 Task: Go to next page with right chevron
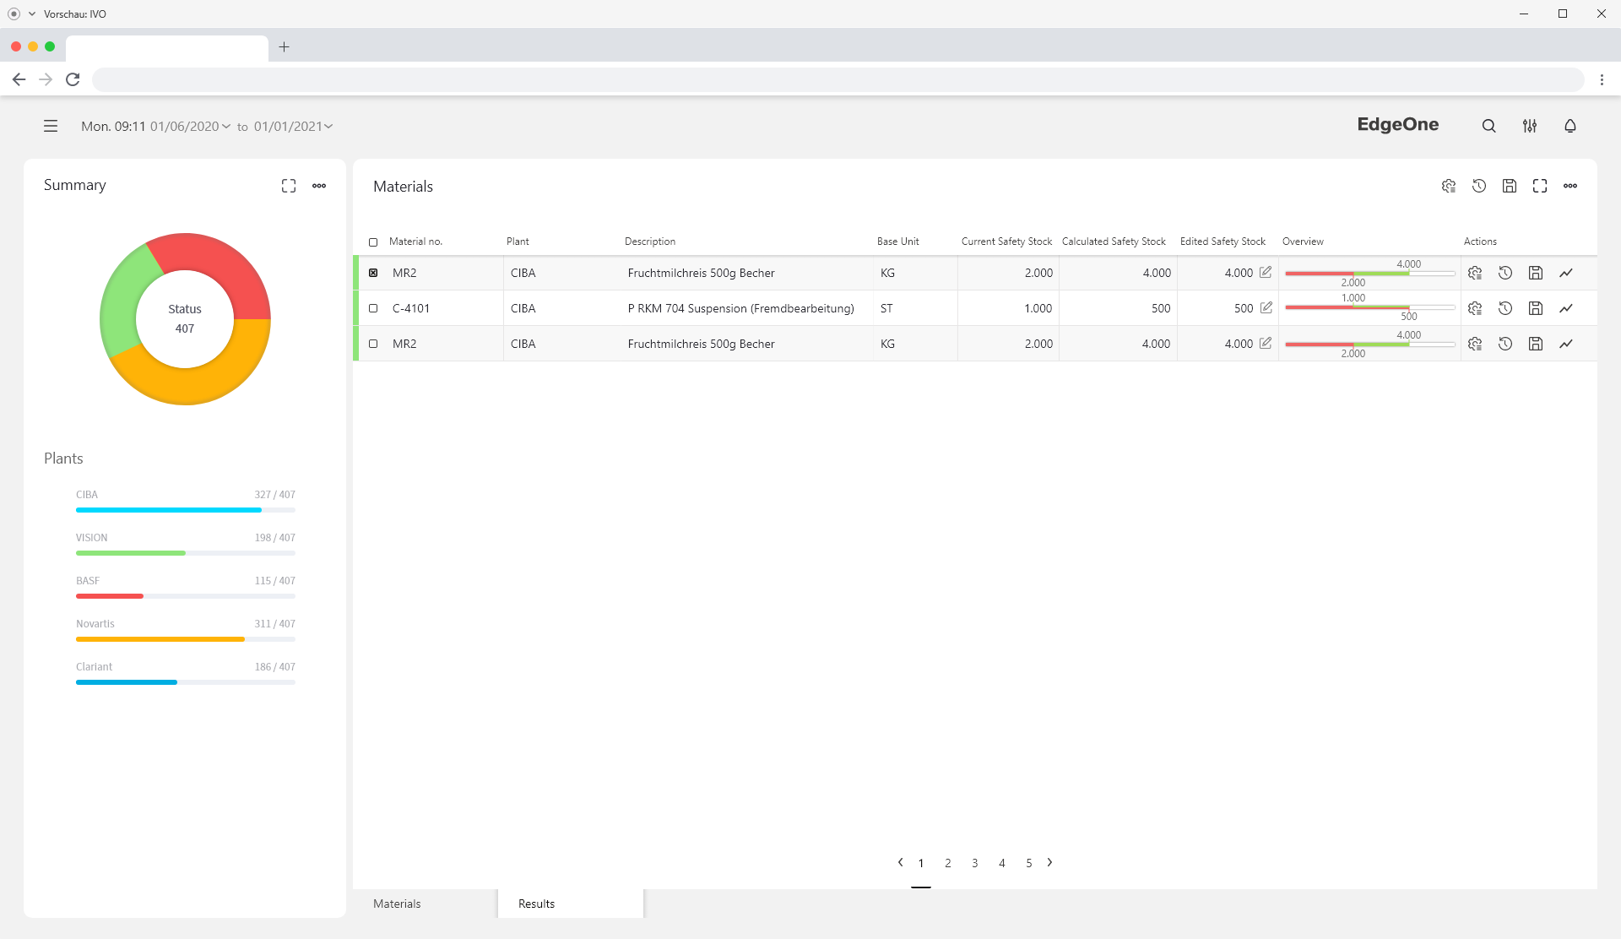coord(1049,862)
